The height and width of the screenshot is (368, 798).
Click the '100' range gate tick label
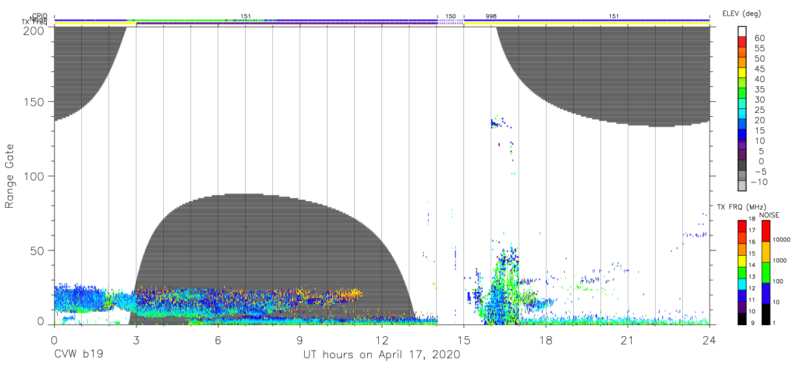coord(34,176)
